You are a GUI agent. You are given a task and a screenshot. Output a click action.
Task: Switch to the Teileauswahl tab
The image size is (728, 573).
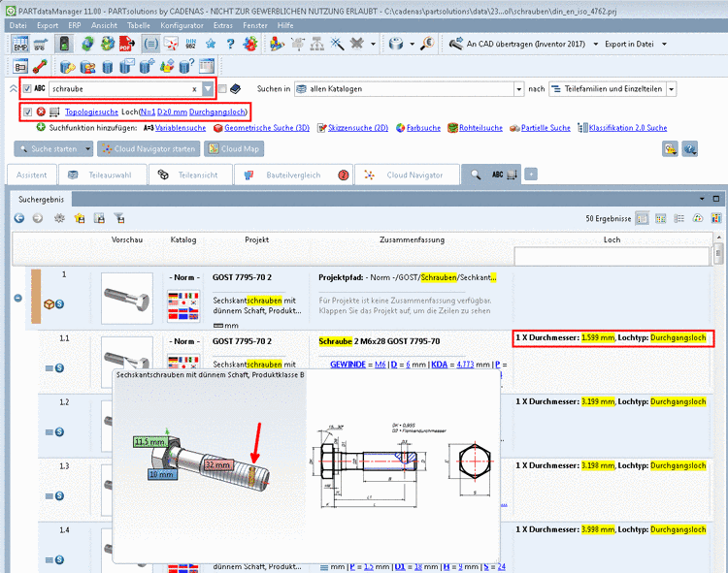[102, 175]
